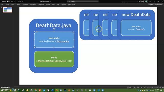Image resolution: width=164 pixels, height=92 pixels.
Task: Click the rotation handle above Non-static box
Action: click(54, 29)
